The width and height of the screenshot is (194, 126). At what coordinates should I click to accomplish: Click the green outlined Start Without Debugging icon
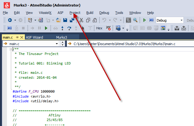tap(144, 20)
